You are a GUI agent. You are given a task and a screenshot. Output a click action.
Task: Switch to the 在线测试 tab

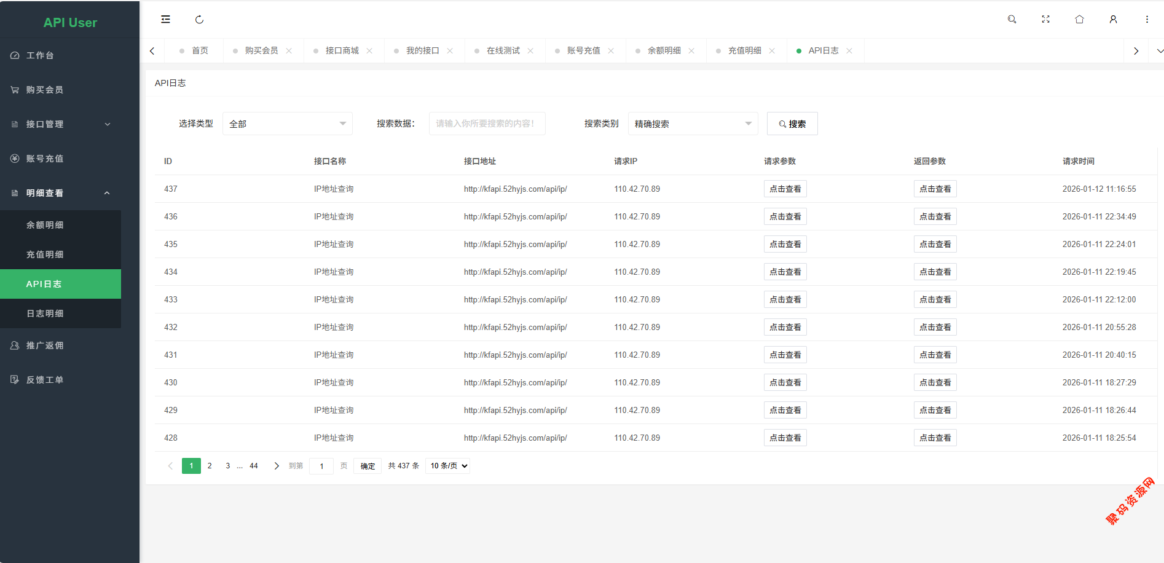coord(503,51)
